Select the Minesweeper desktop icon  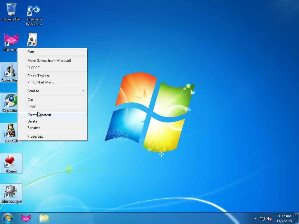click(11, 194)
